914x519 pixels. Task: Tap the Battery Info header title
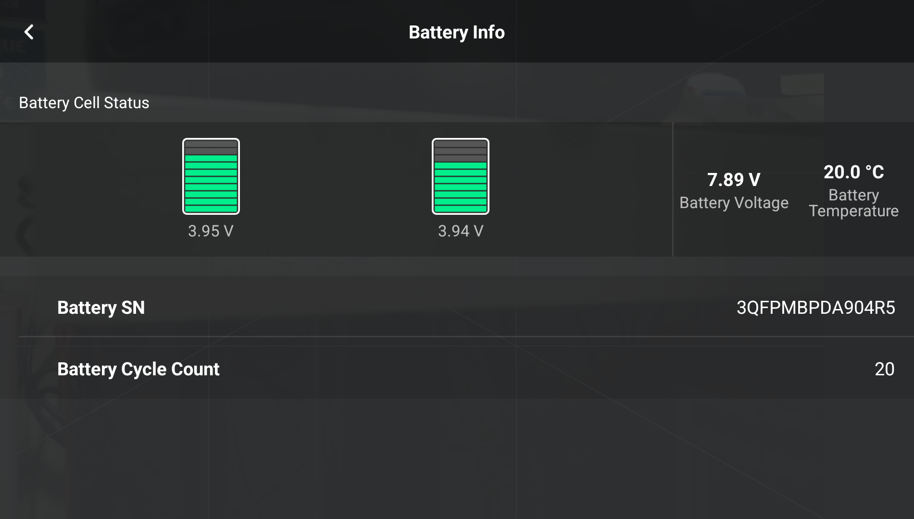pos(456,32)
